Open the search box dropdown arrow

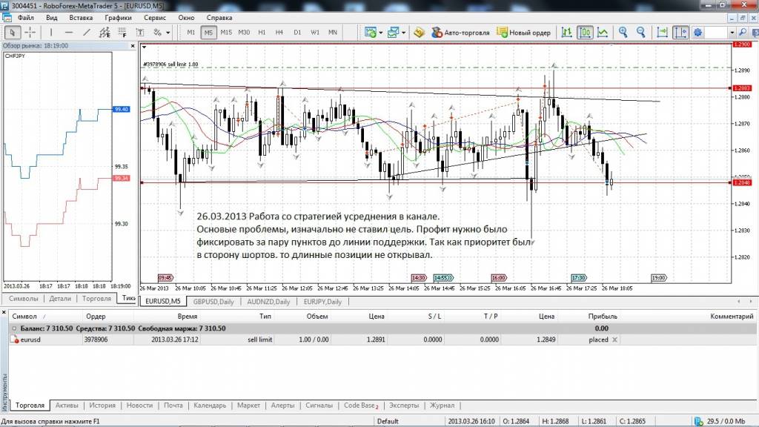point(732,33)
